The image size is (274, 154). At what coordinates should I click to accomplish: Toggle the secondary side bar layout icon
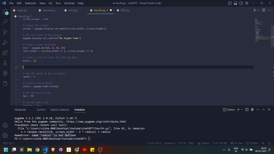pyautogui.click(x=241, y=3)
